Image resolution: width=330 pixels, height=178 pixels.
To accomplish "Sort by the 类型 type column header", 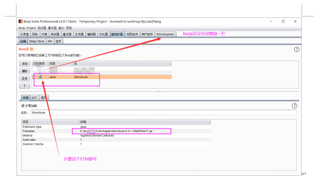I will click(x=60, y=64).
